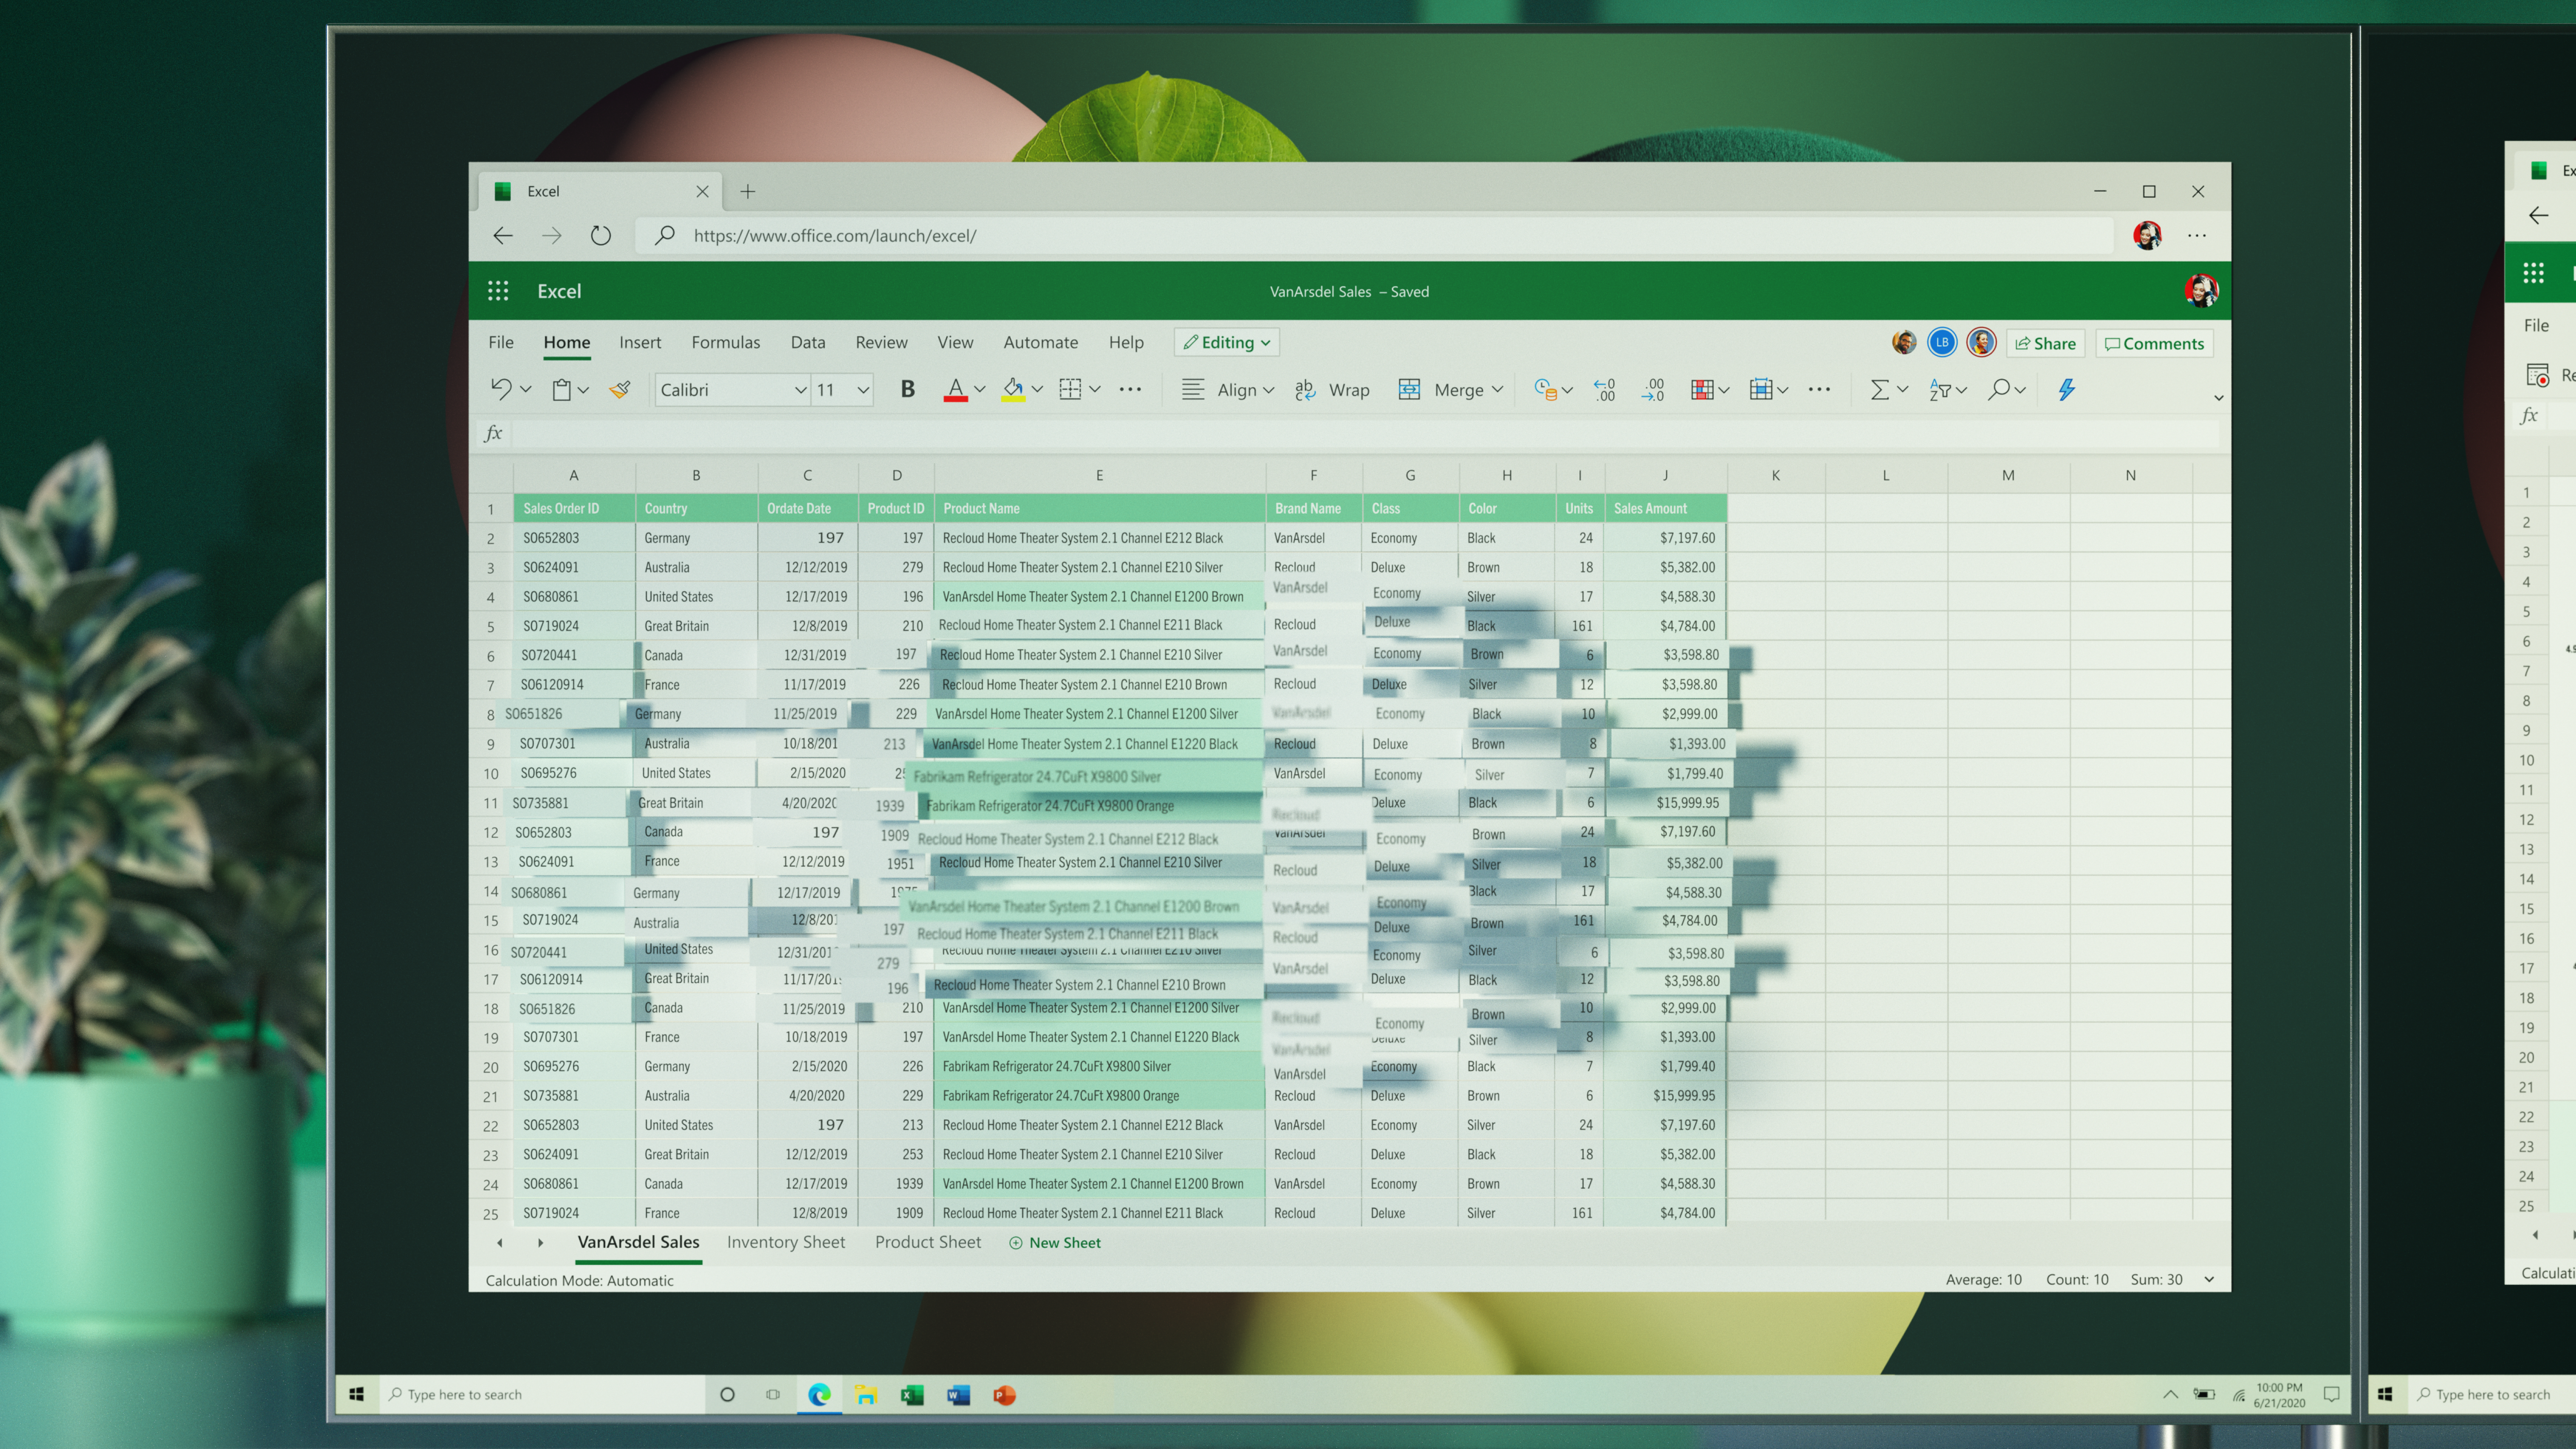Switch to the Formulas tab
The width and height of the screenshot is (2576, 1449).
[725, 342]
